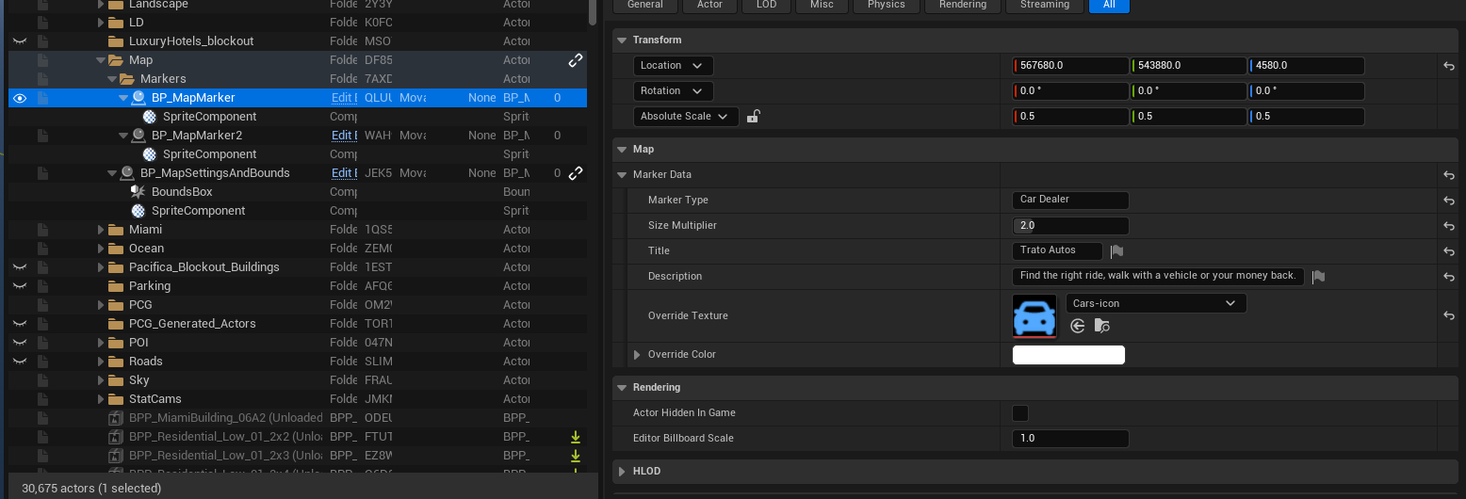The width and height of the screenshot is (1466, 499).
Task: Collapse the Markers folder
Action: (112, 79)
